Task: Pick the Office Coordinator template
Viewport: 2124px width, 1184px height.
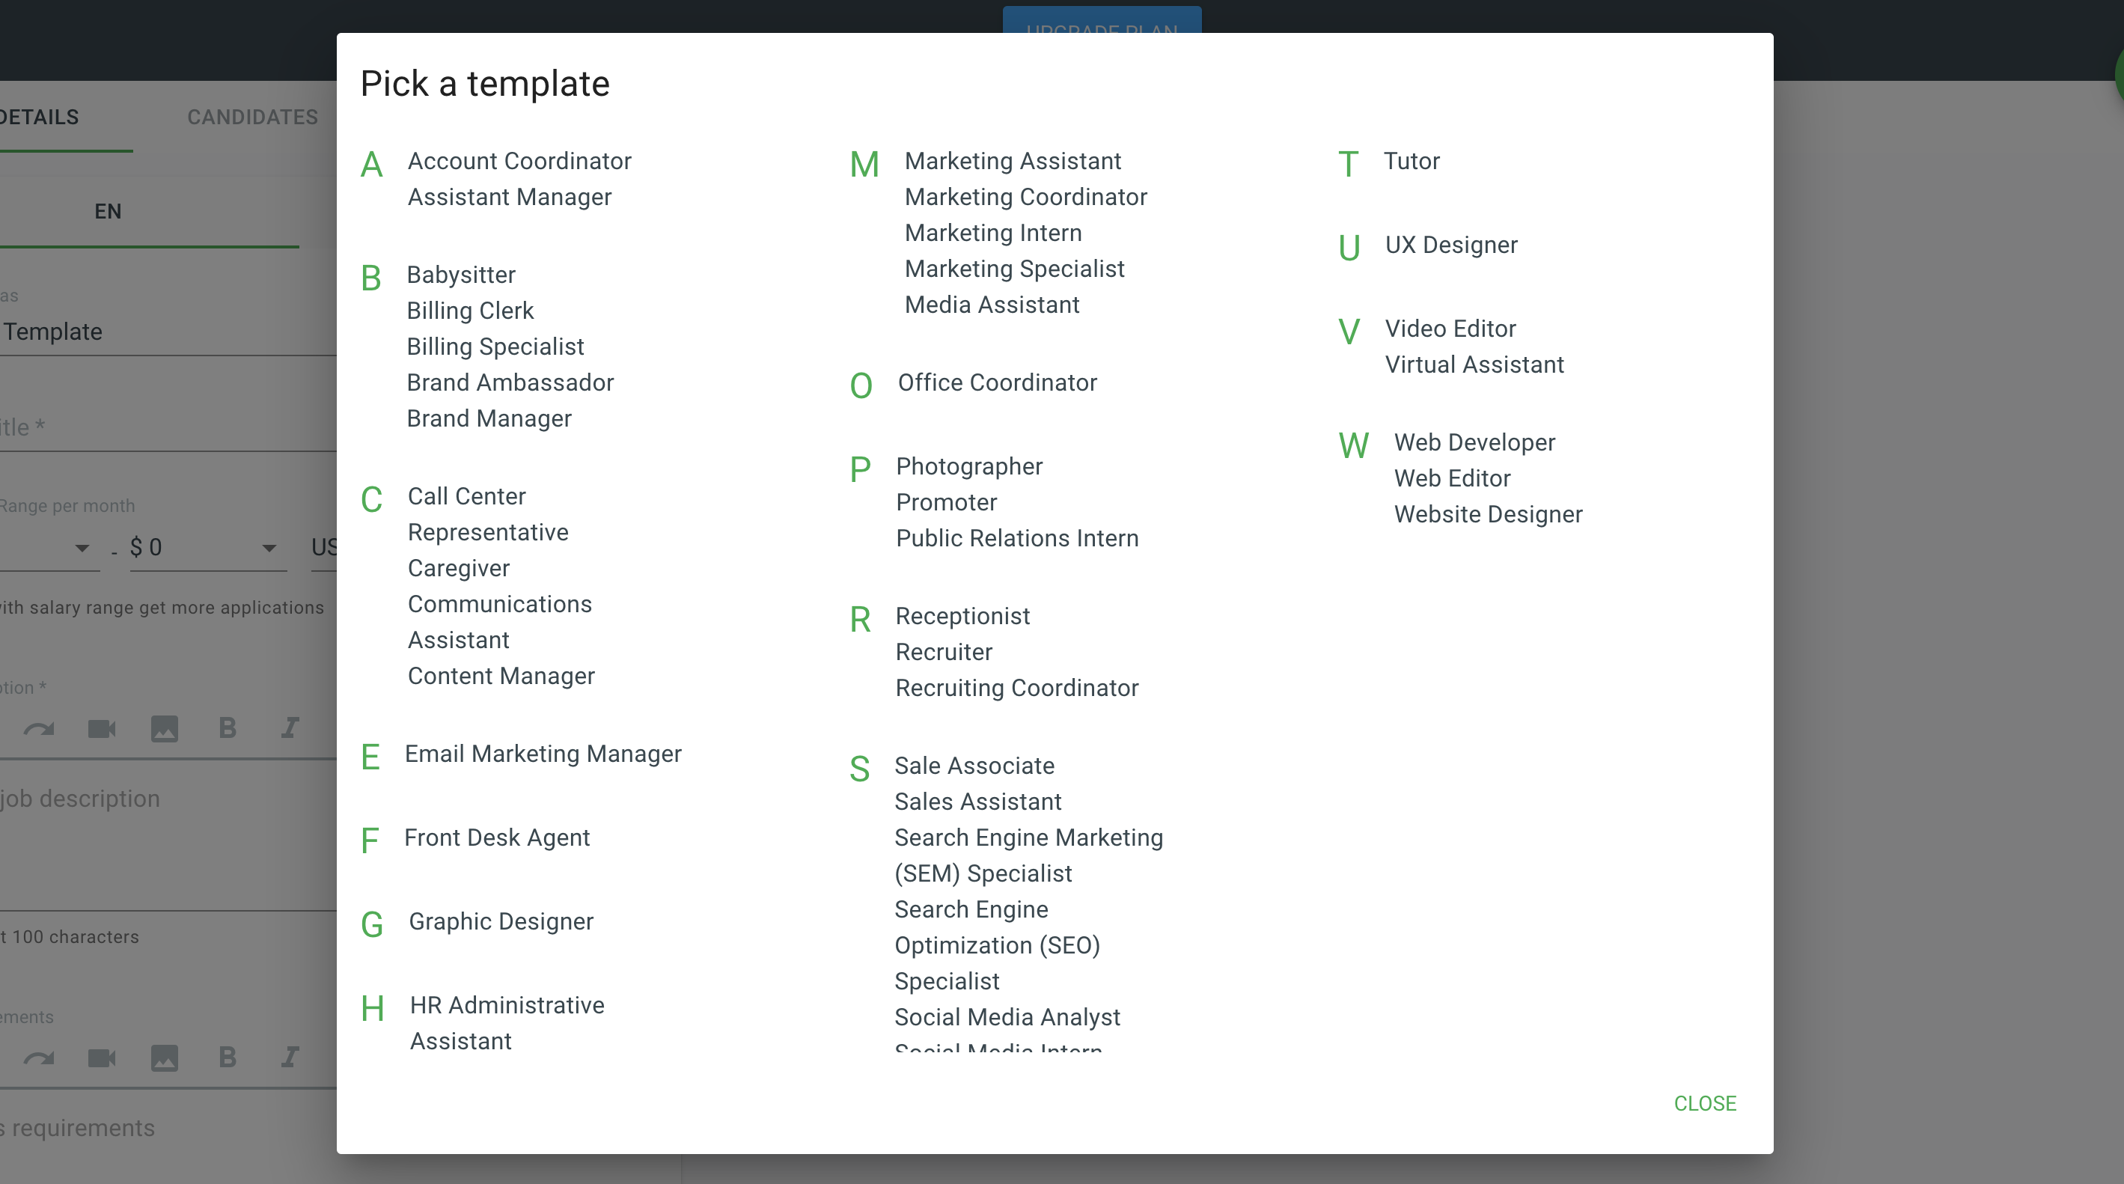Action: (x=997, y=382)
